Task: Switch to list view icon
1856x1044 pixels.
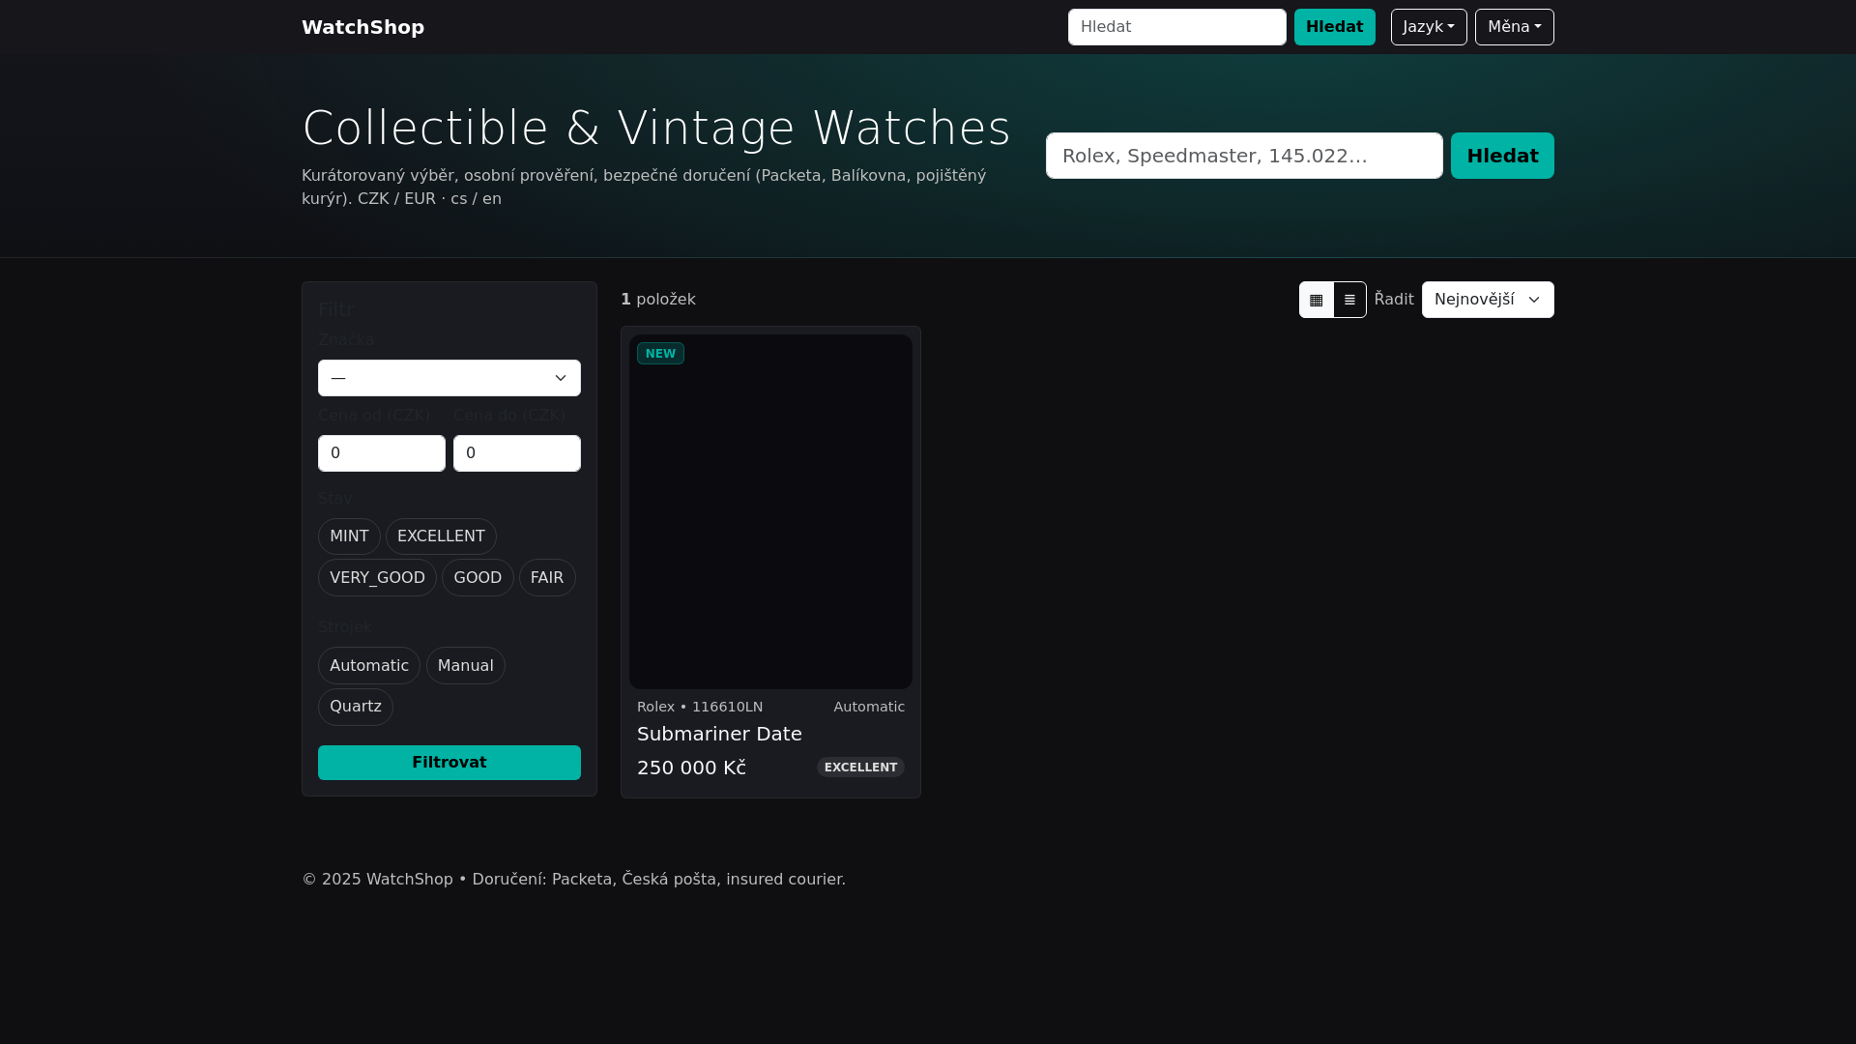Action: coord(1349,300)
